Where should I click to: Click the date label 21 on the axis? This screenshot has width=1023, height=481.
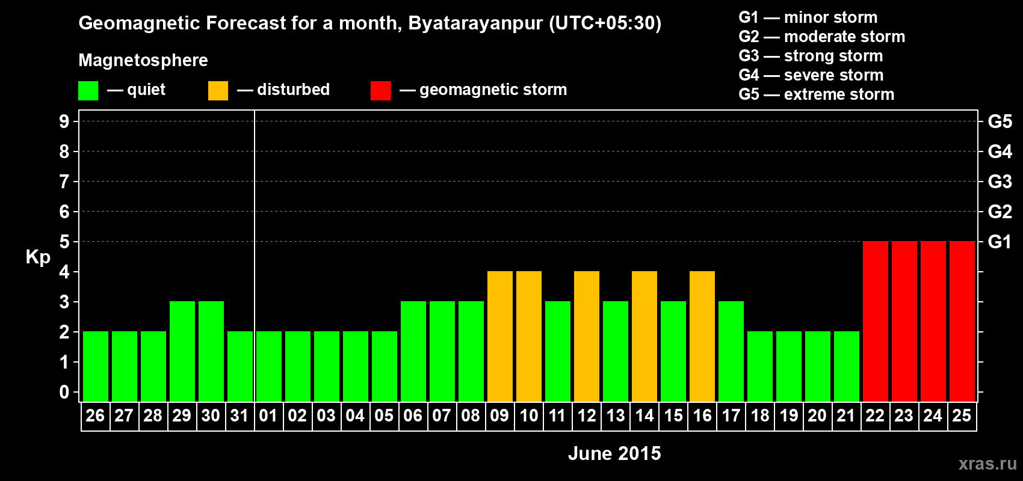tap(846, 416)
